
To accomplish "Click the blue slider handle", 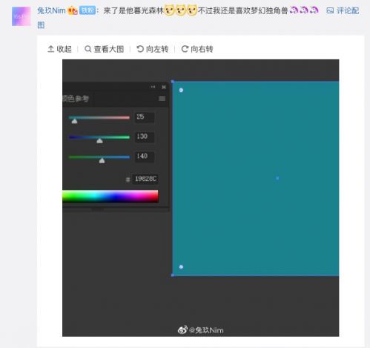I will [102, 160].
